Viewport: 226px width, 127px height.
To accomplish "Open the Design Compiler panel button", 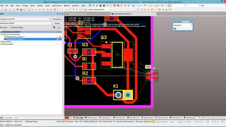I will 184,122.
